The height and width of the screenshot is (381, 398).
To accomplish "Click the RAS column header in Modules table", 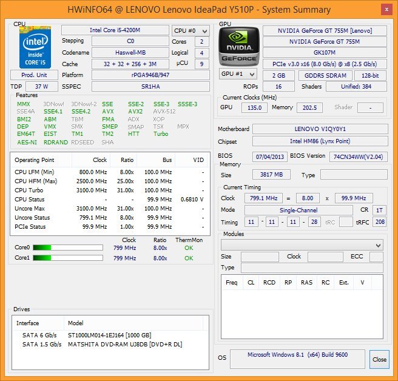I will pos(306,283).
